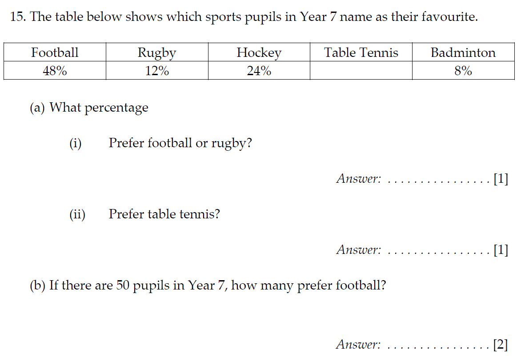Select the Table Tennis header cell
The width and height of the screenshot is (525, 362).
click(x=361, y=52)
